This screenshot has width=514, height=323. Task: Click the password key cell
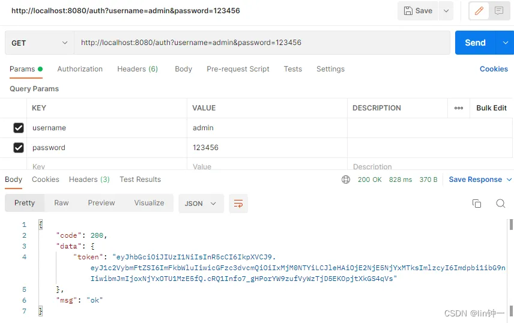pyautogui.click(x=107, y=148)
